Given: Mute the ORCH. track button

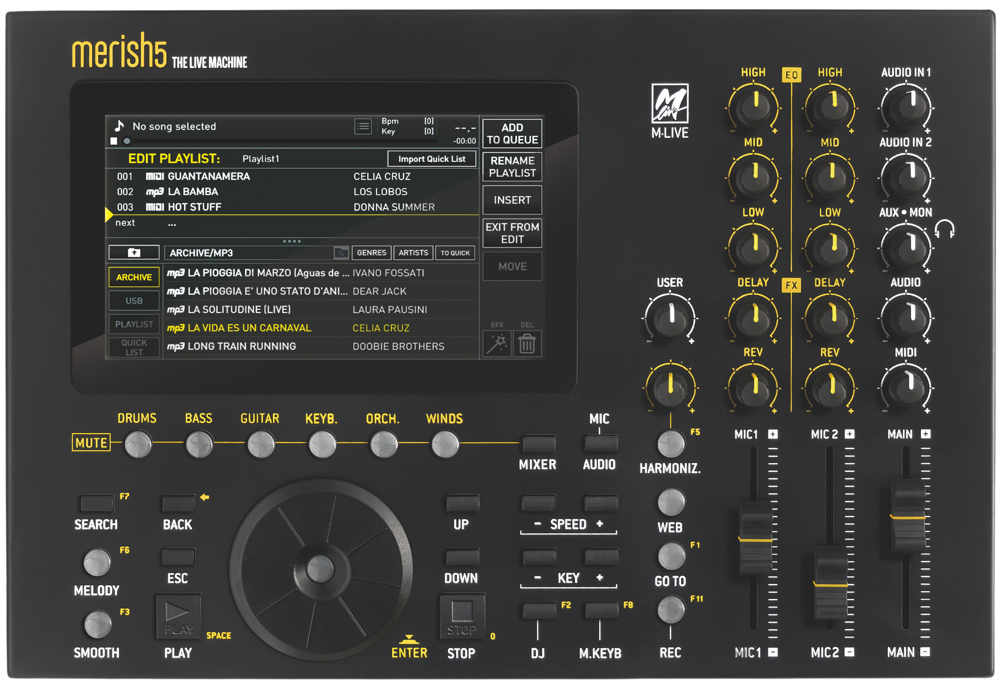Looking at the screenshot, I should click(x=384, y=444).
